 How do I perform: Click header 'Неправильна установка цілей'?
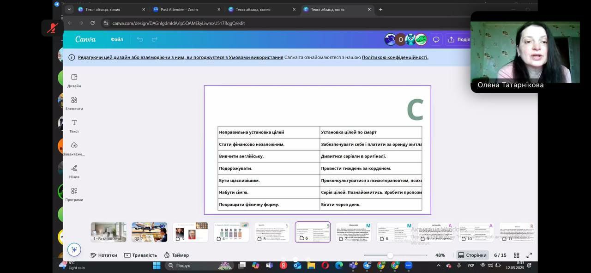[x=269, y=132]
